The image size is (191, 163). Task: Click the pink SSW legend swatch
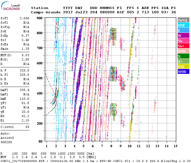click(x=183, y=51)
